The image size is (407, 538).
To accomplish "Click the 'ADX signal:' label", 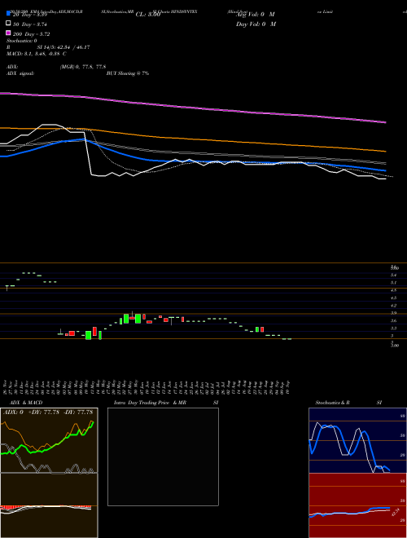I will click(20, 73).
